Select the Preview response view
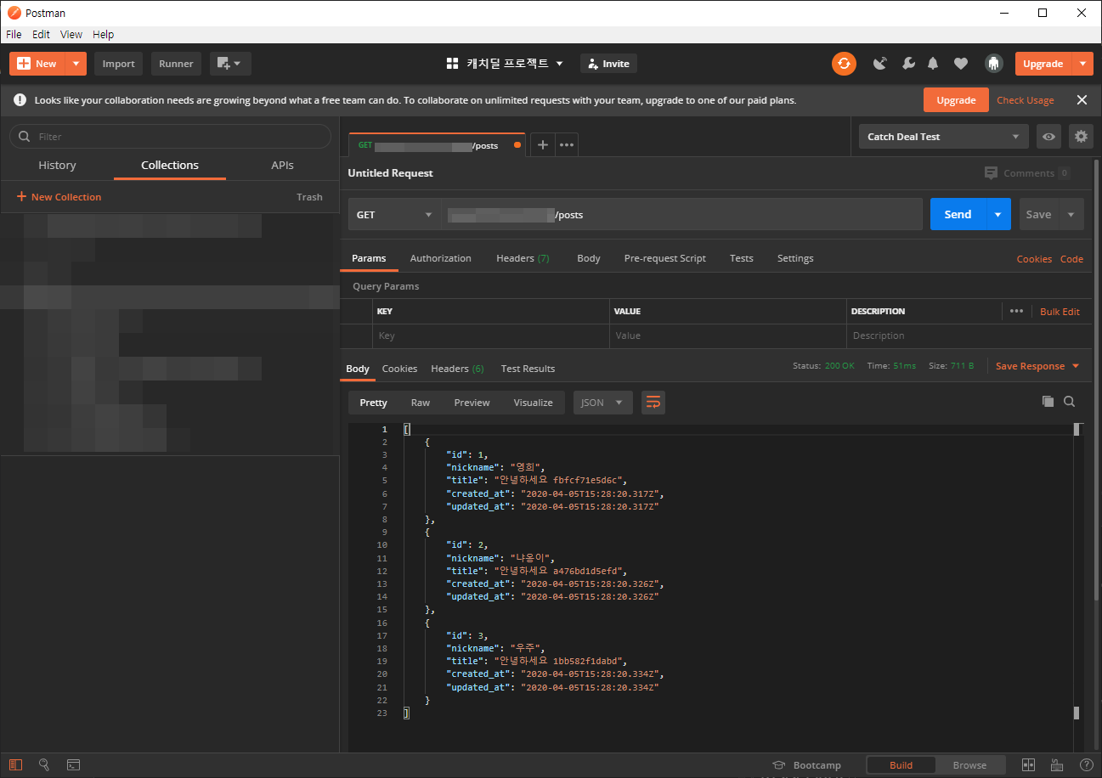The height and width of the screenshot is (778, 1102). [x=472, y=403]
